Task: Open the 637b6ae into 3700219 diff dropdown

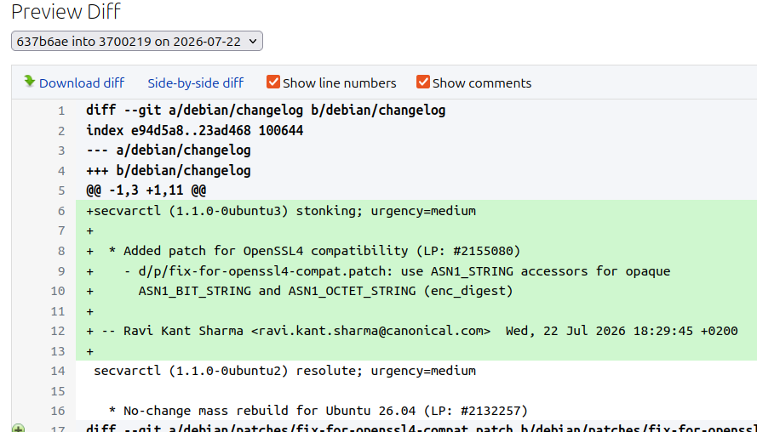Action: pyautogui.click(x=137, y=41)
